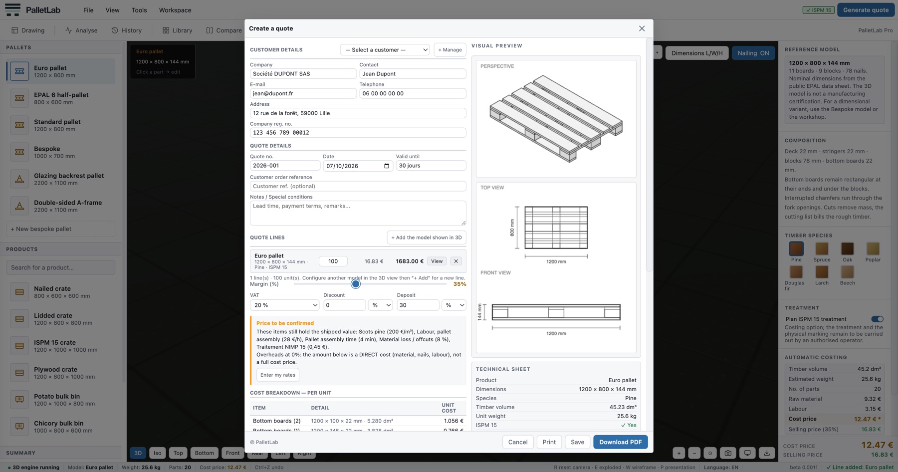Toggle the Dimensions L/W/H display
This screenshot has height=472, width=898.
point(697,53)
